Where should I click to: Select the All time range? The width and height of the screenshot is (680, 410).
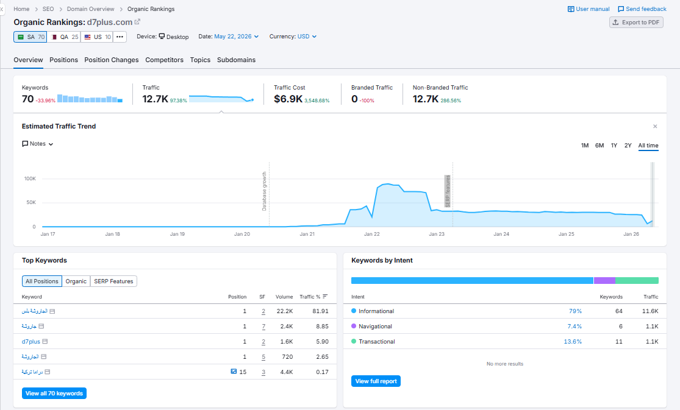[648, 146]
